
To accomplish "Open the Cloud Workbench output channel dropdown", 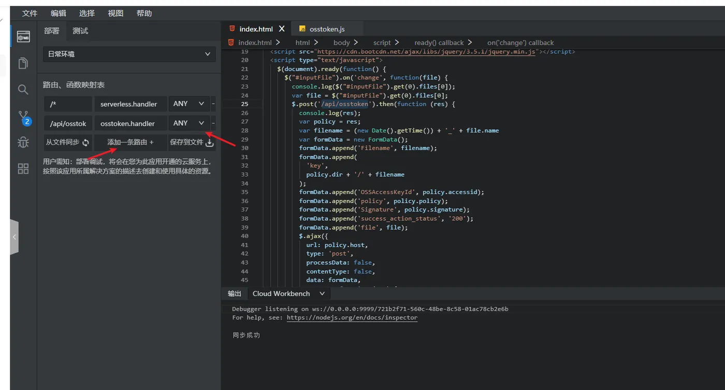I will (288, 293).
